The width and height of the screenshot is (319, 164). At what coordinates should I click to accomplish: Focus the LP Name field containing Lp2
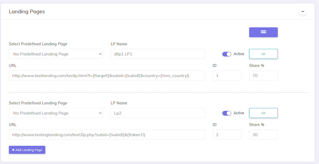(x=158, y=113)
